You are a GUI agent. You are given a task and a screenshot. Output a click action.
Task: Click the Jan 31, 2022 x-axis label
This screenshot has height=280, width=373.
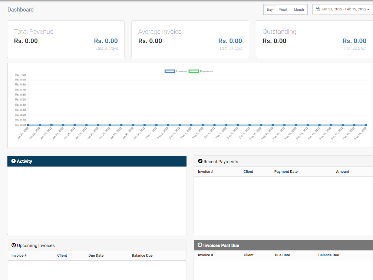[139, 133]
